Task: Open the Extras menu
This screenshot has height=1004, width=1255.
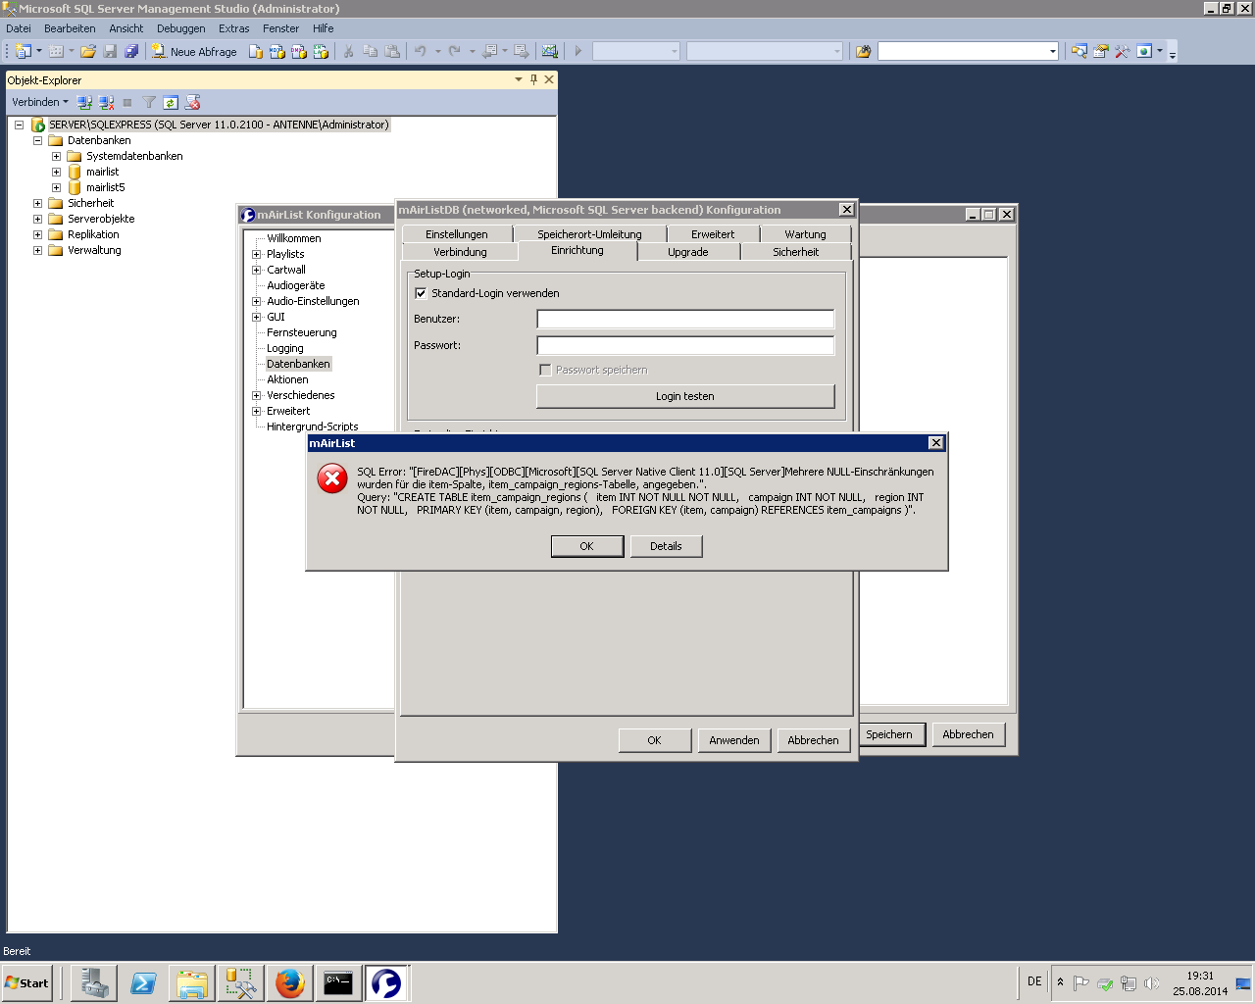Action: 233,28
